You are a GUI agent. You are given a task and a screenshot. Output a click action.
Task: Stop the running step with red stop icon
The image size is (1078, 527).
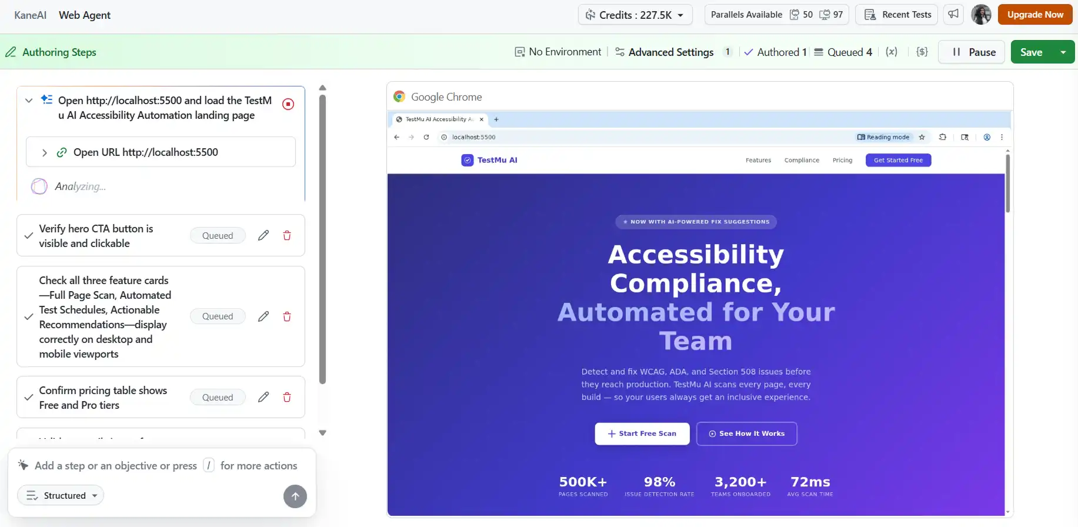(x=288, y=104)
